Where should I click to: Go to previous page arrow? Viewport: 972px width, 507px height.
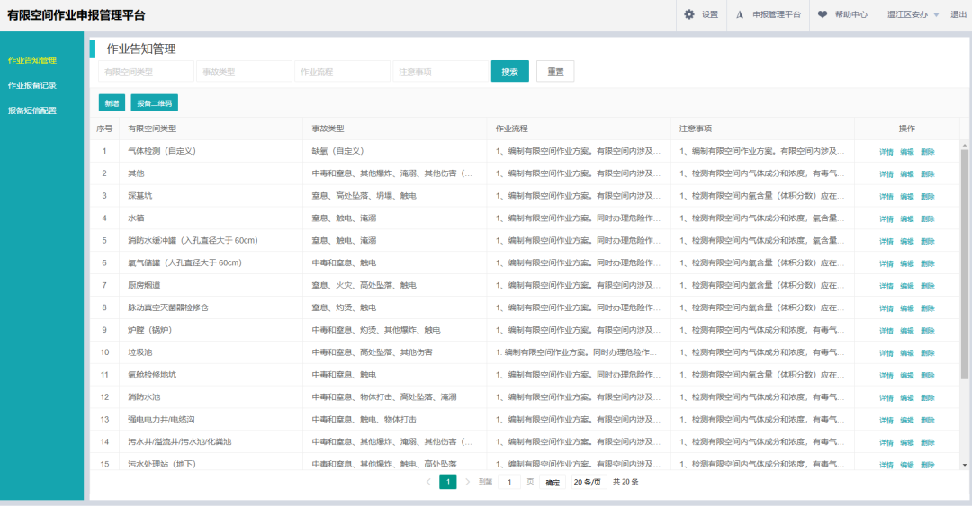[428, 482]
